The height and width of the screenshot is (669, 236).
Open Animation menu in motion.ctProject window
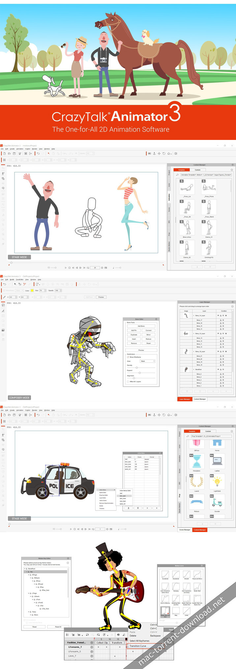(x=20, y=149)
